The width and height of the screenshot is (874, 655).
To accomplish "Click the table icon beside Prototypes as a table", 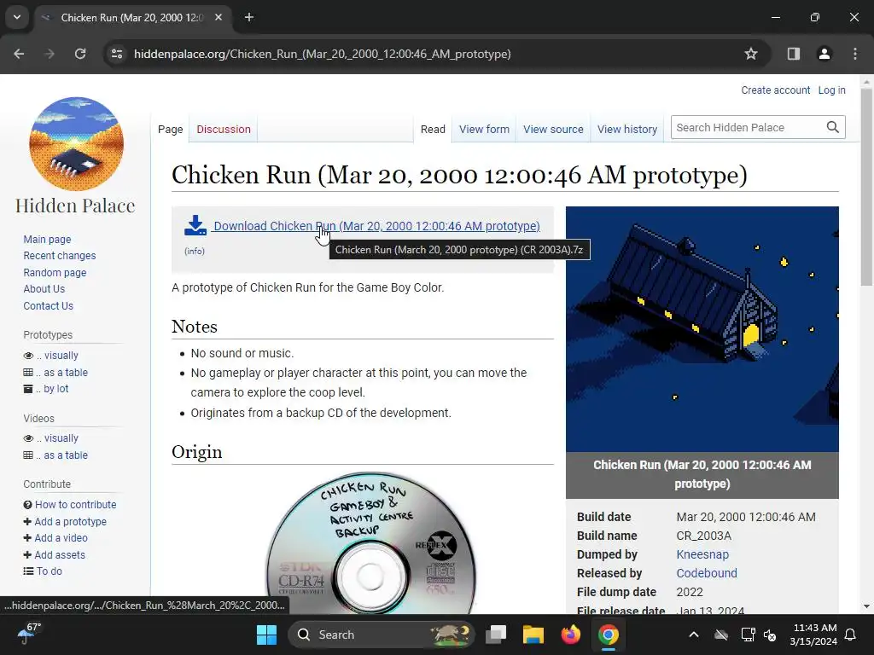I will coord(28,373).
